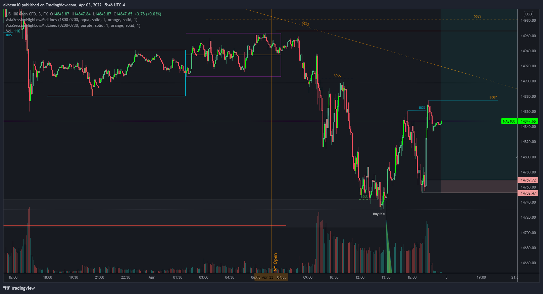Viewport: 543px width, 294px height.
Task: Click the high value H14847.84 in legend
Action: coord(81,14)
